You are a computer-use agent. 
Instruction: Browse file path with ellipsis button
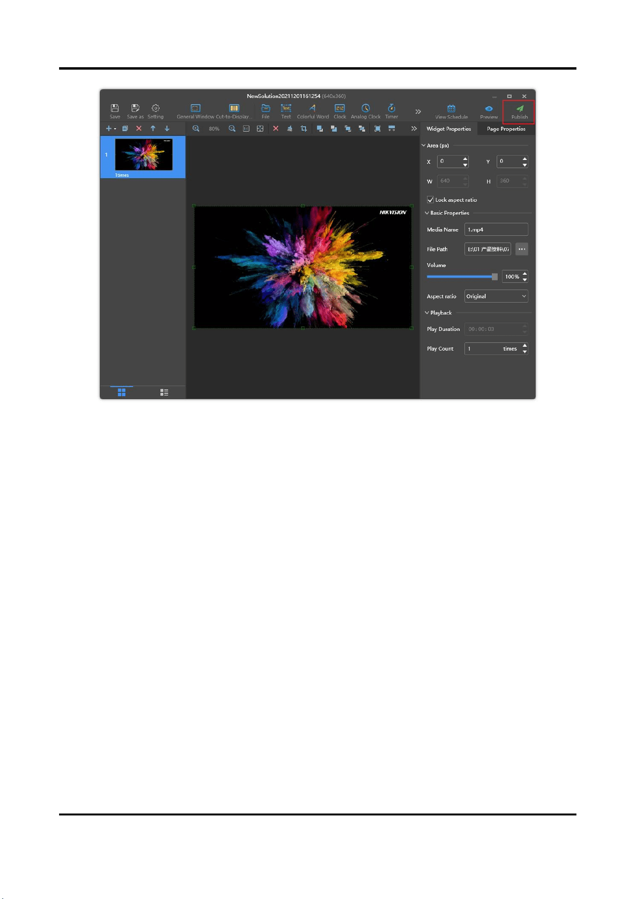pyautogui.click(x=522, y=249)
